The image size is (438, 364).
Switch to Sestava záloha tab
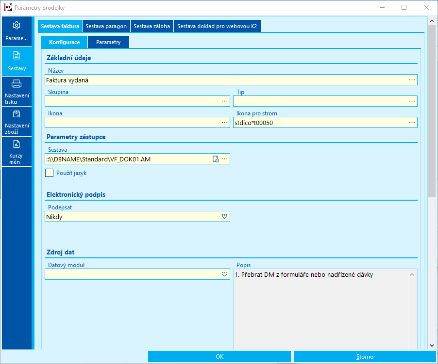point(152,26)
